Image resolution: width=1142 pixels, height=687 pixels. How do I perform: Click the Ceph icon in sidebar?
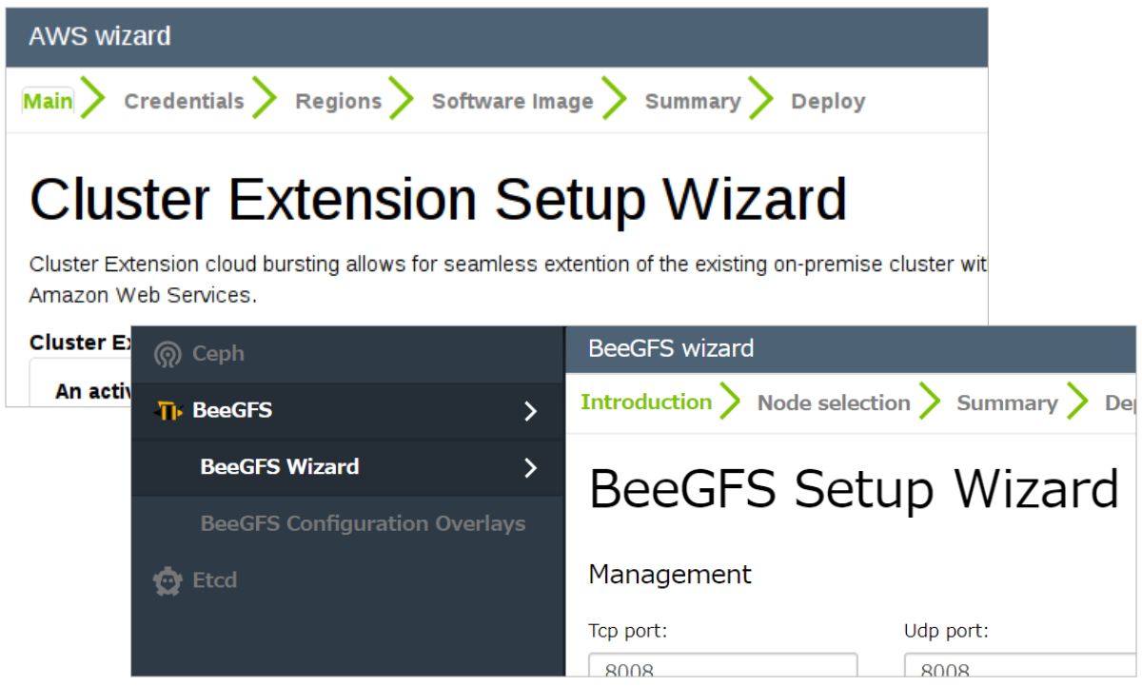pyautogui.click(x=167, y=354)
